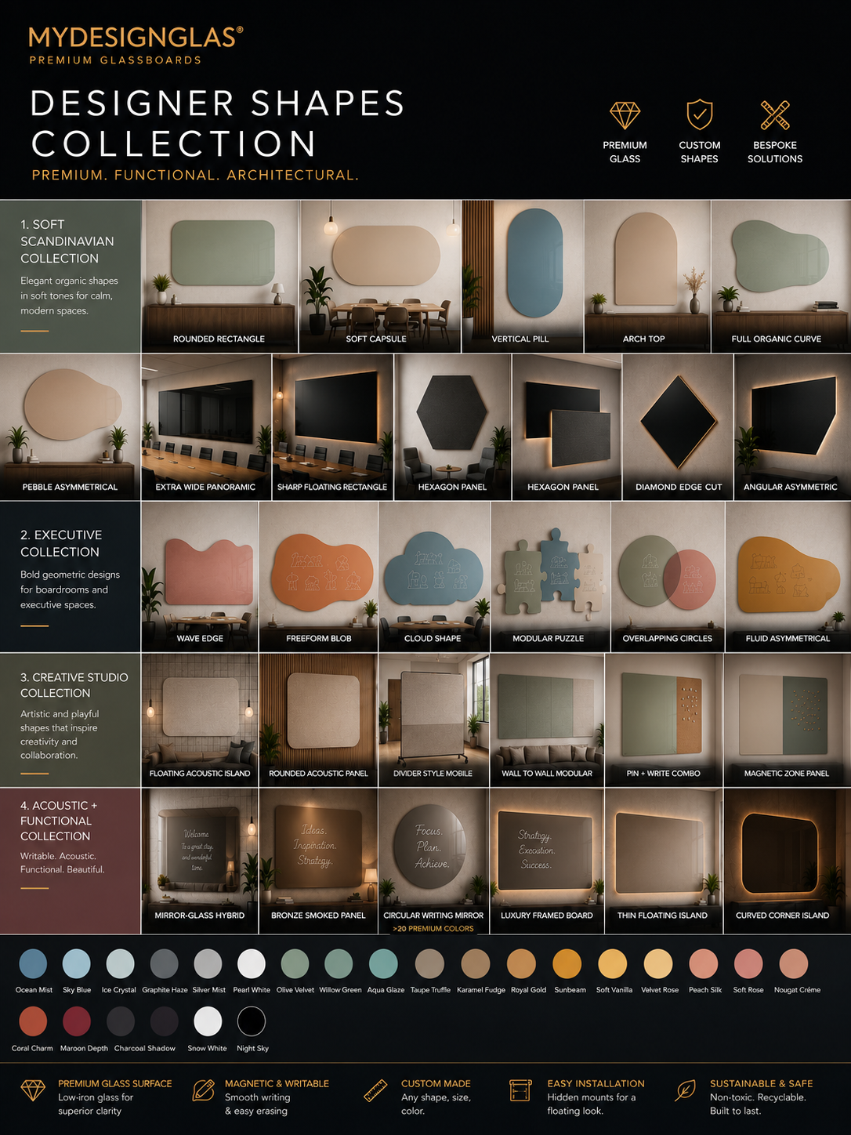The width and height of the screenshot is (851, 1135).
Task: Click the shield checkmark Custom Shapes icon
Action: pyautogui.click(x=699, y=114)
